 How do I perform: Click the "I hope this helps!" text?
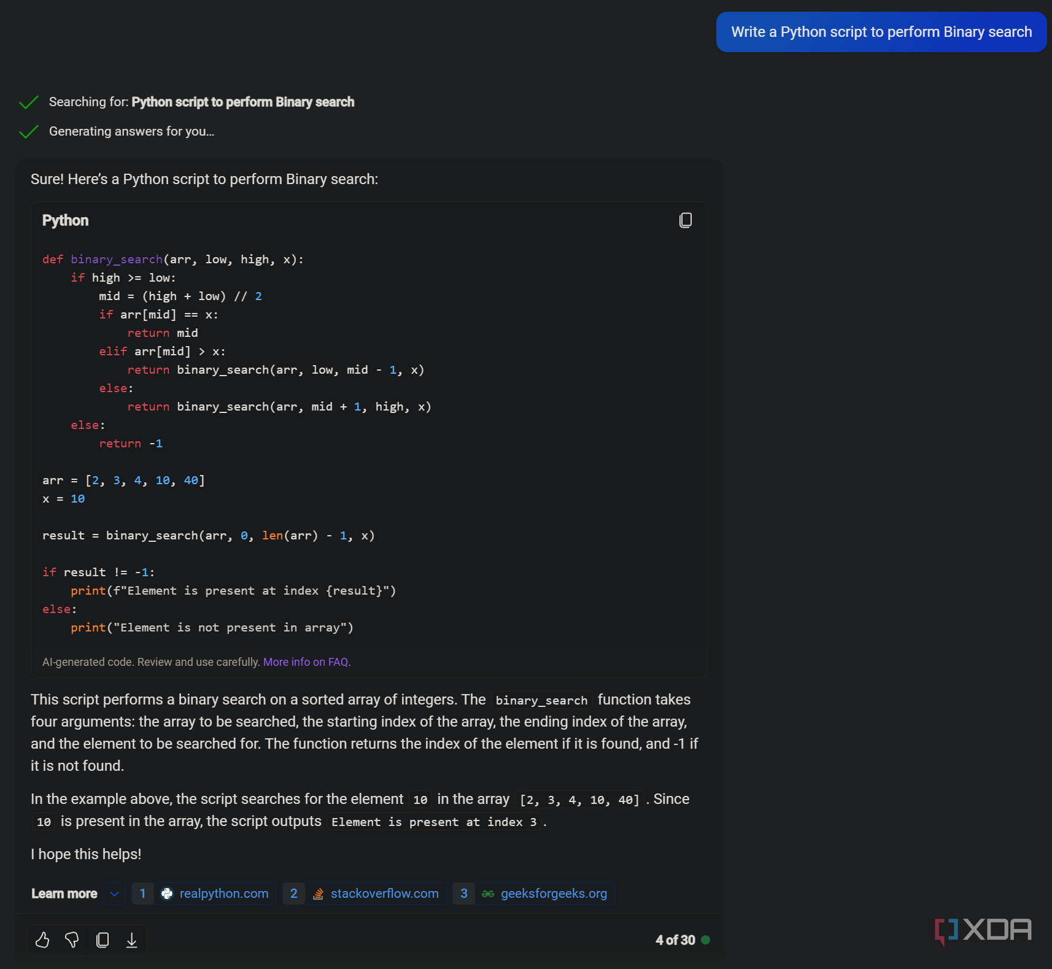point(86,854)
